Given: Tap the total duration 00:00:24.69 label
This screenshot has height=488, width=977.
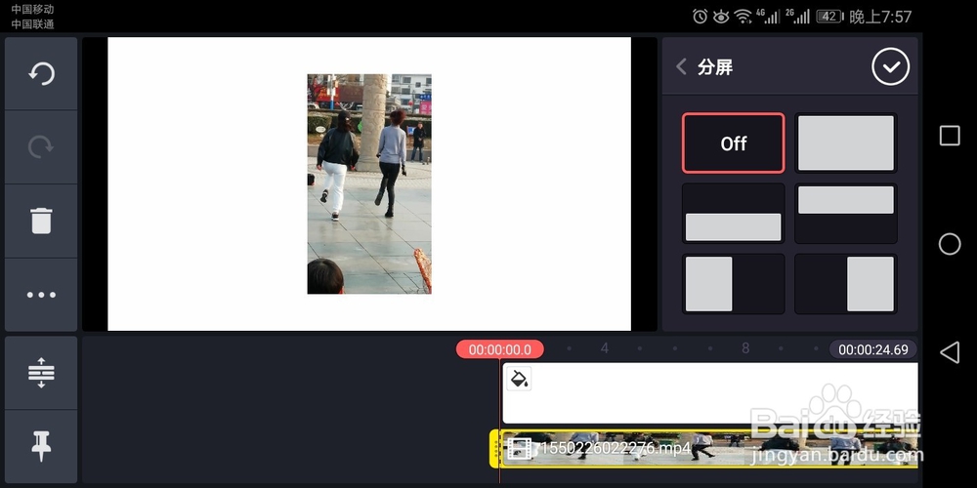Looking at the screenshot, I should pyautogui.click(x=872, y=349).
